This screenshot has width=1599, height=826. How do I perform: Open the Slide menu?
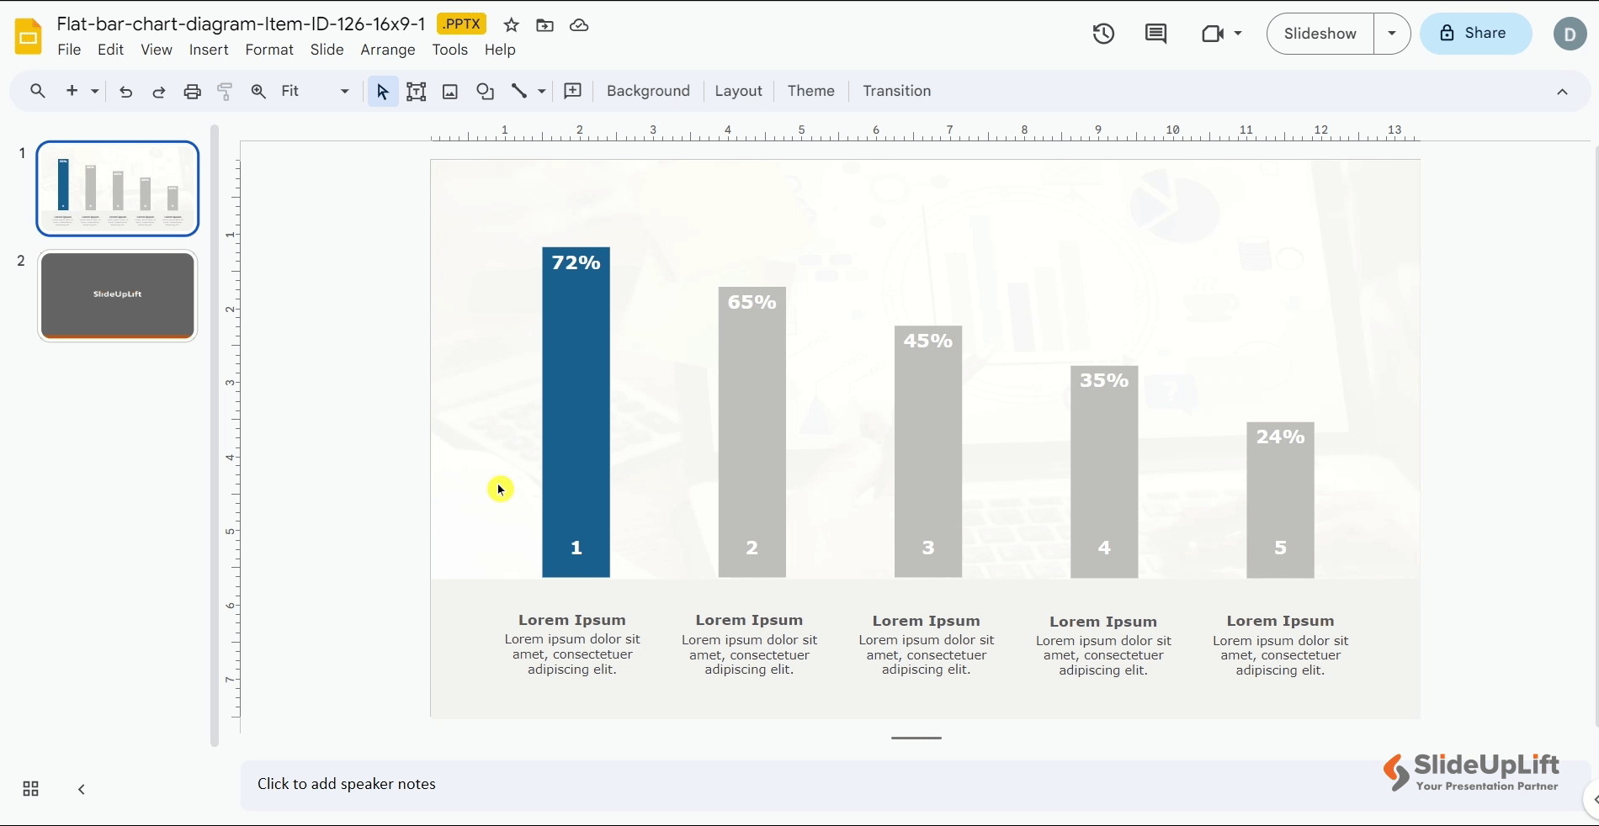(x=327, y=50)
